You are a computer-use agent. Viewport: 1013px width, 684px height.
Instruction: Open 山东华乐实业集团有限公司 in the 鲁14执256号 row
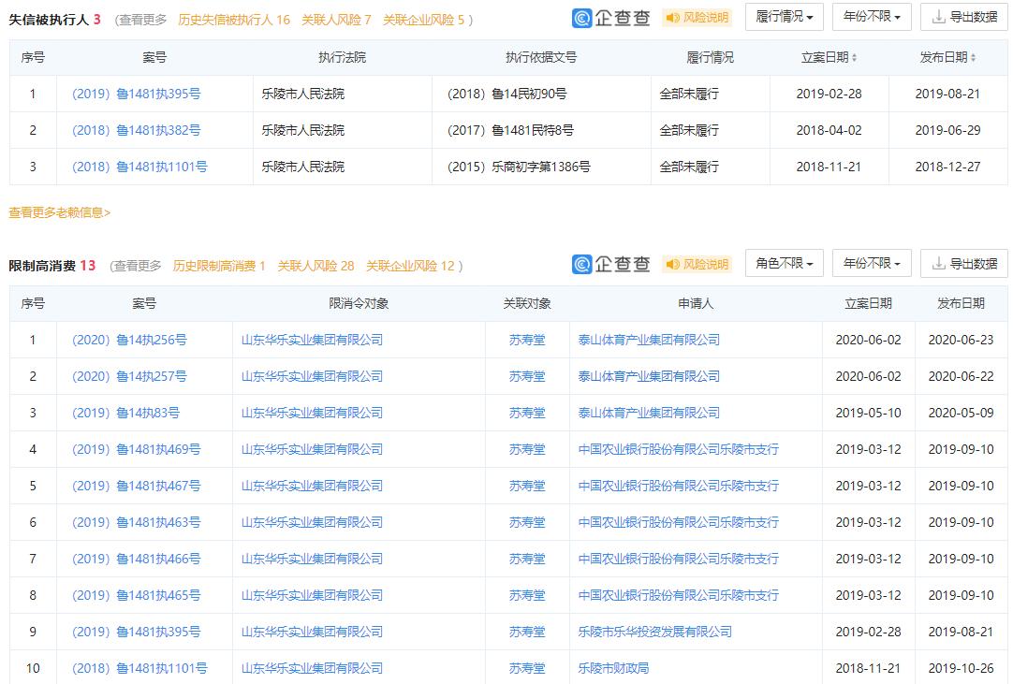(312, 340)
